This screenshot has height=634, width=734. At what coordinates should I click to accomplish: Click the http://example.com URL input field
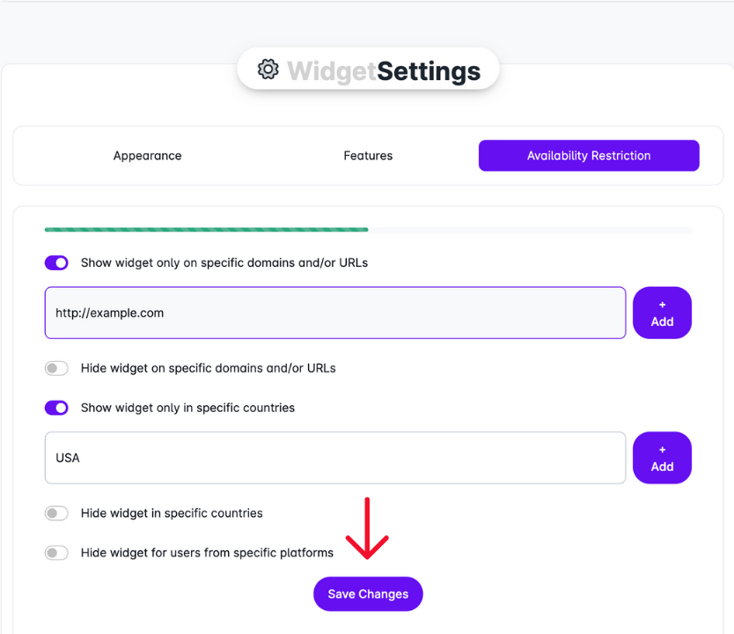pos(334,313)
